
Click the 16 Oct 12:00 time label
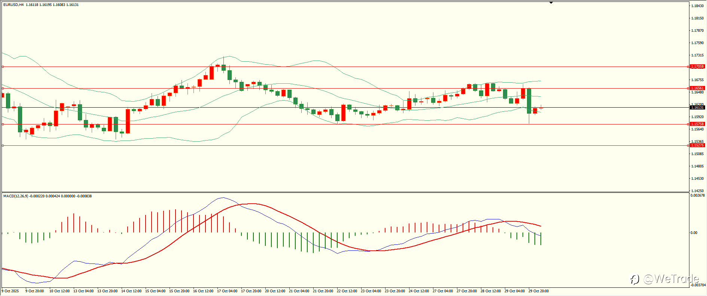point(203,291)
